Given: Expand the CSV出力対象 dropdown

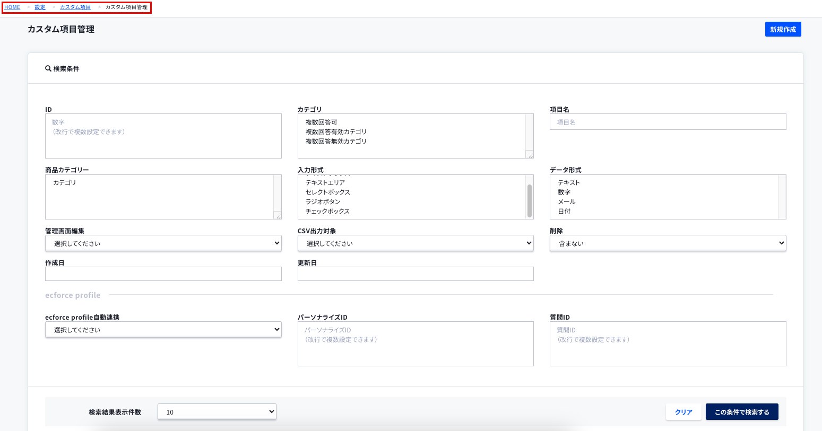Looking at the screenshot, I should 415,243.
